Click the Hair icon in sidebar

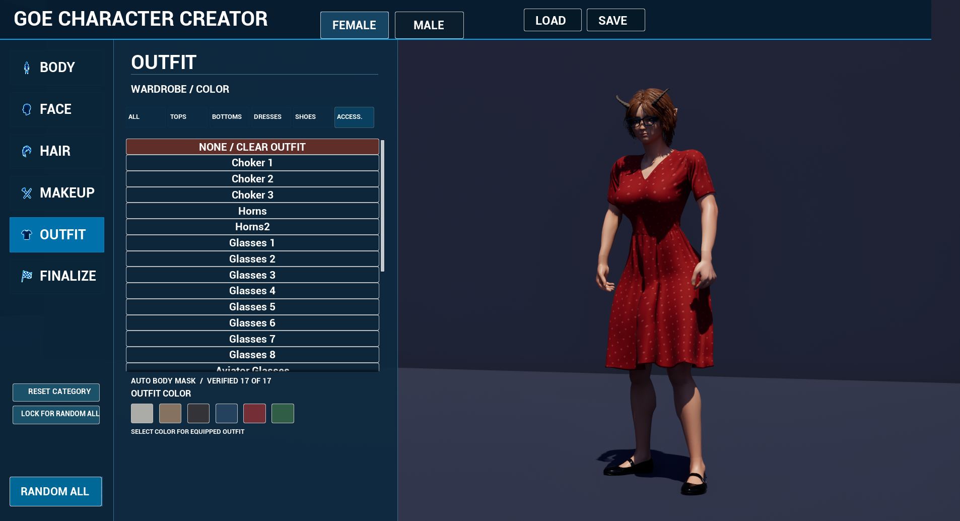pos(27,151)
